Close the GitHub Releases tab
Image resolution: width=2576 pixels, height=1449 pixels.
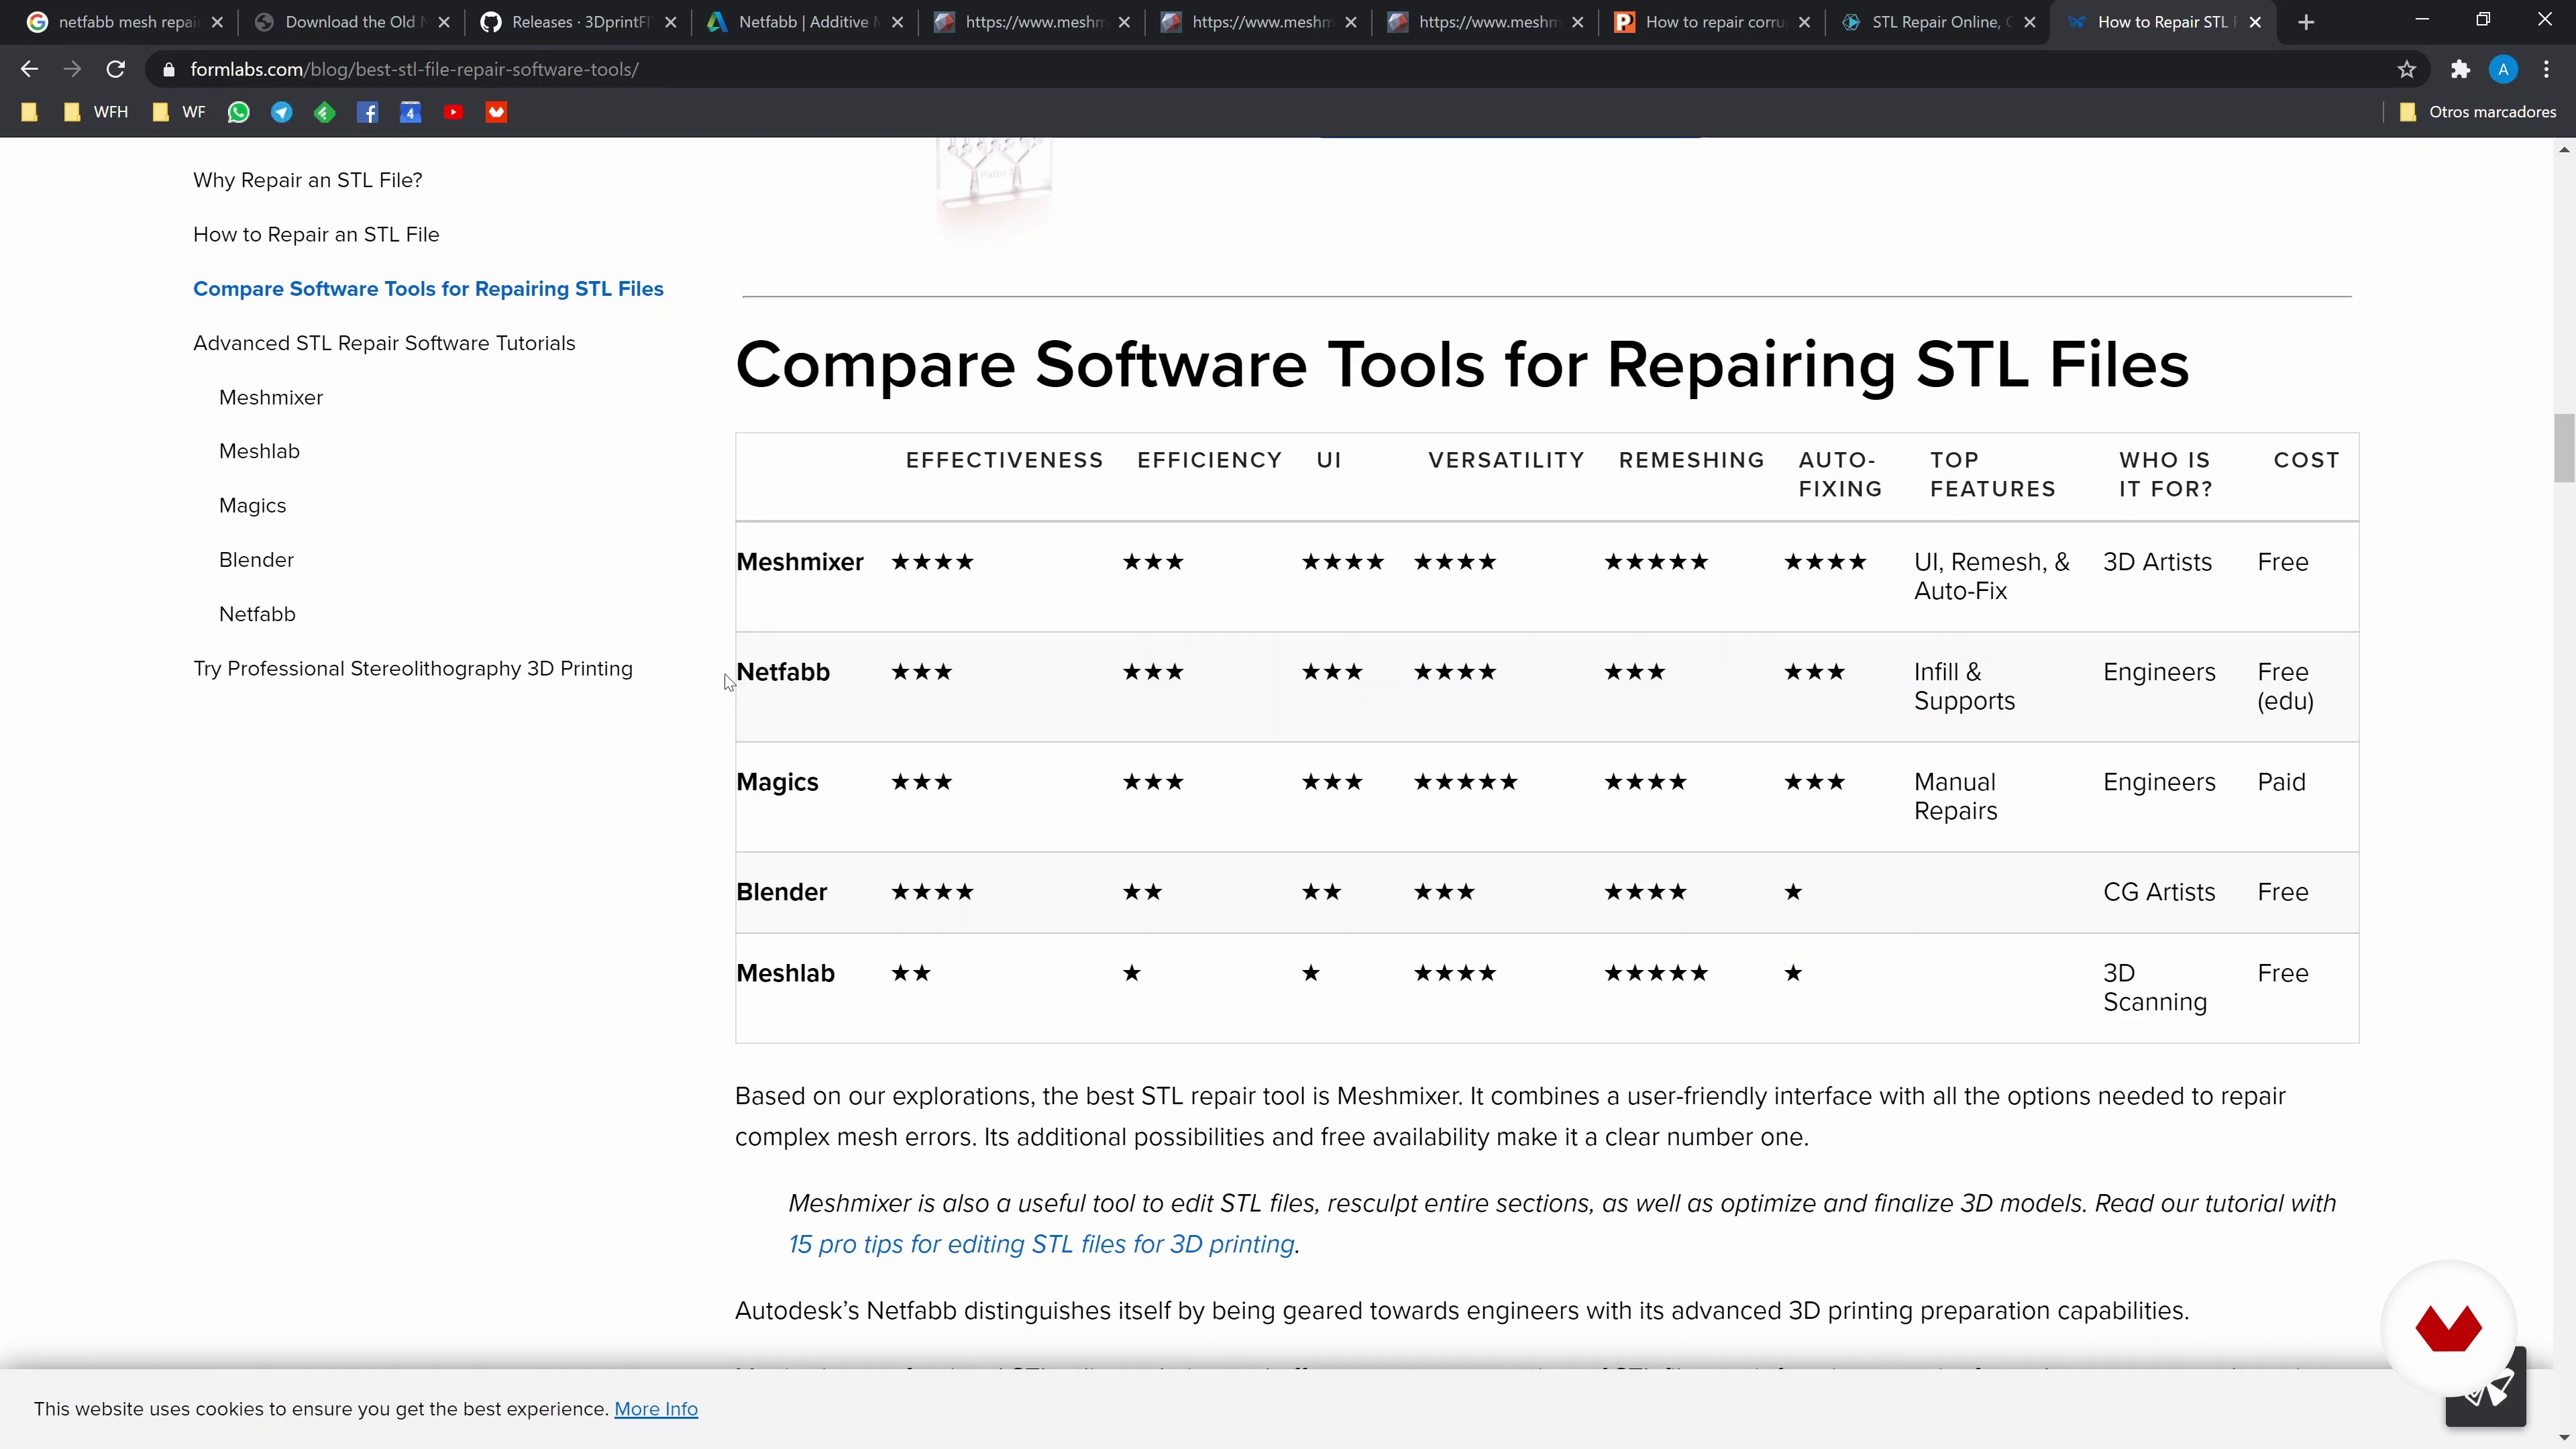pyautogui.click(x=671, y=22)
